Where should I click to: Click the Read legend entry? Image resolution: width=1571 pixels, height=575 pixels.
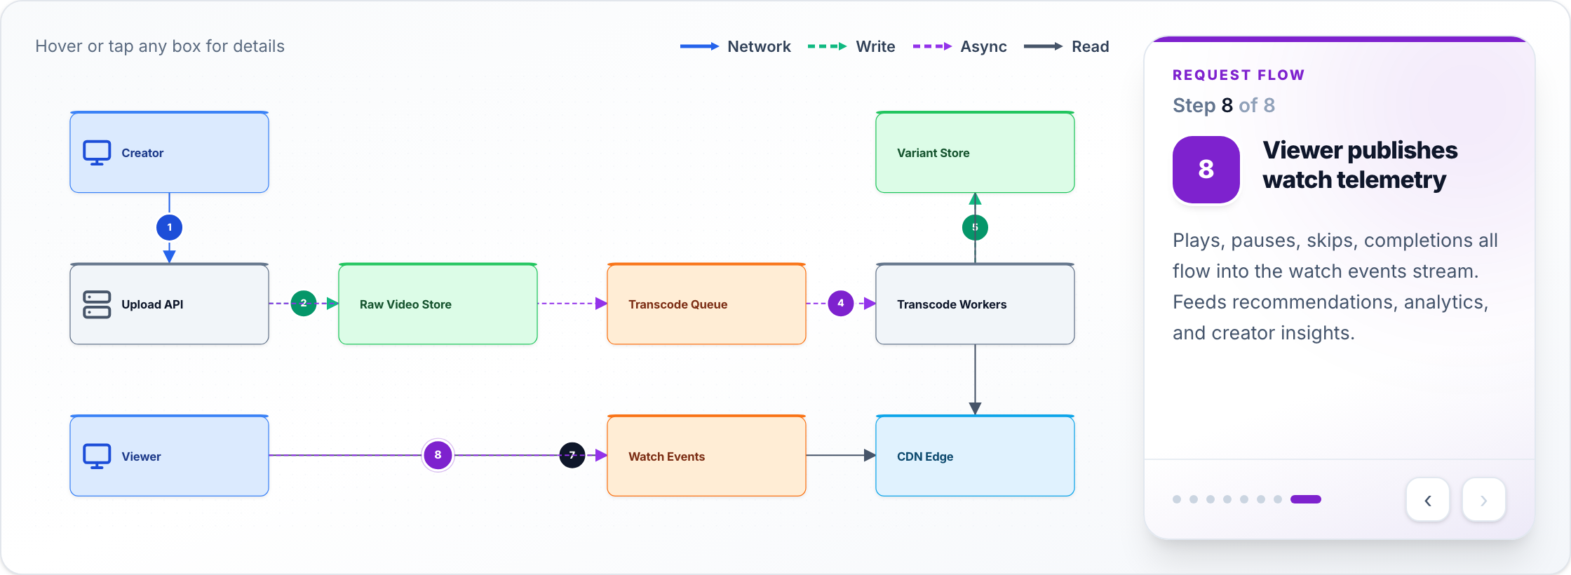tap(1066, 46)
